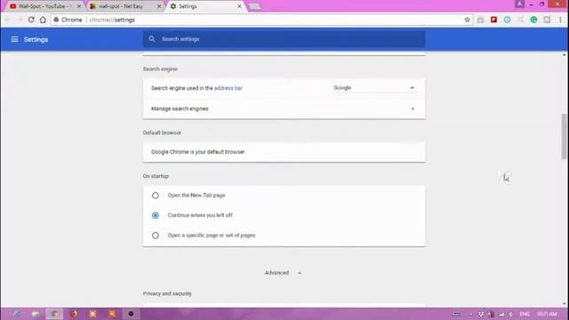This screenshot has width=569, height=320.
Task: Follow the address bar link
Action: tap(228, 88)
